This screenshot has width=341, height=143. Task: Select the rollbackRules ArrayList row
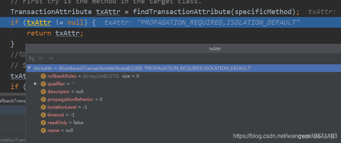(183, 76)
